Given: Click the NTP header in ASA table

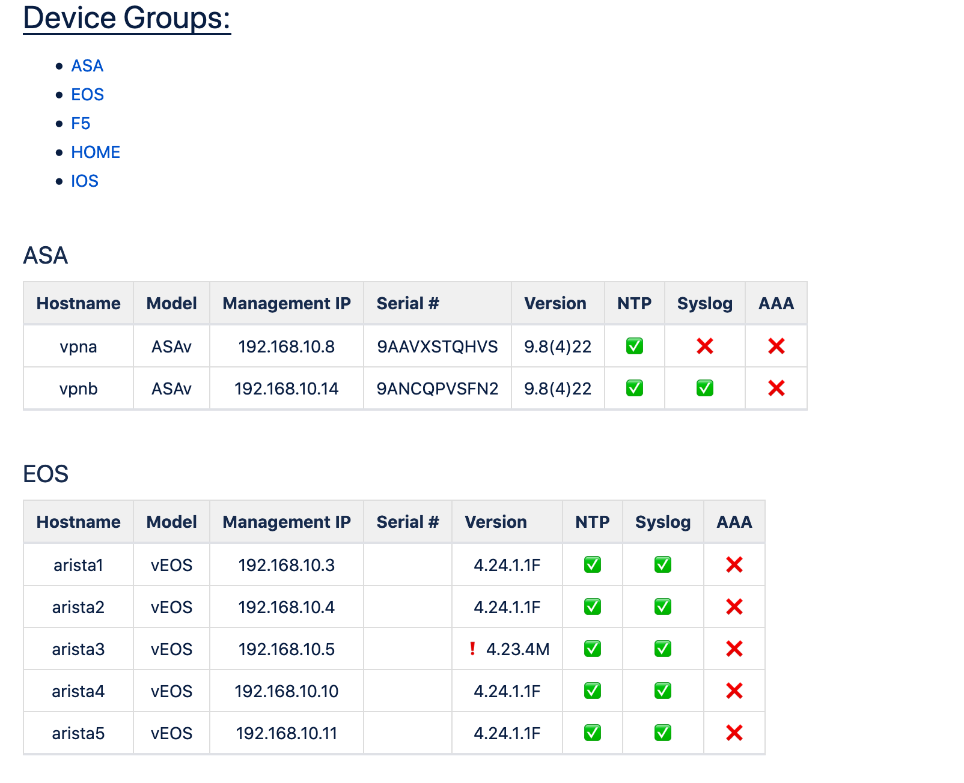Looking at the screenshot, I should (635, 303).
